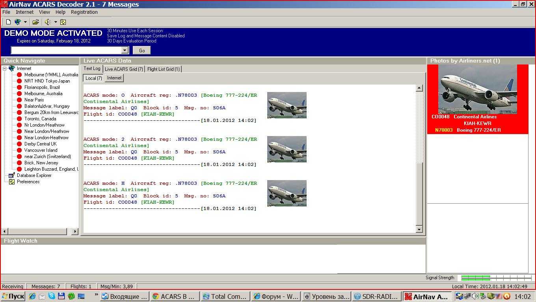
Task: Select the Internet sub-tab
Action: click(x=114, y=78)
